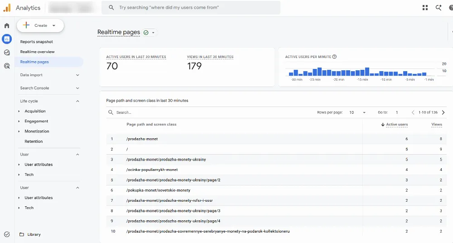Click the root path / row
This screenshot has width=453, height=243.
click(x=276, y=149)
